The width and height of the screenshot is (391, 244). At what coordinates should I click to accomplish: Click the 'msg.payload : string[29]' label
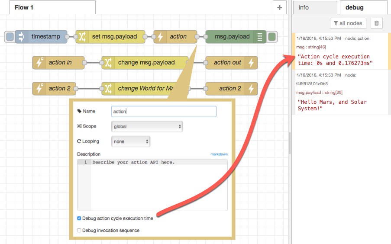coord(319,93)
